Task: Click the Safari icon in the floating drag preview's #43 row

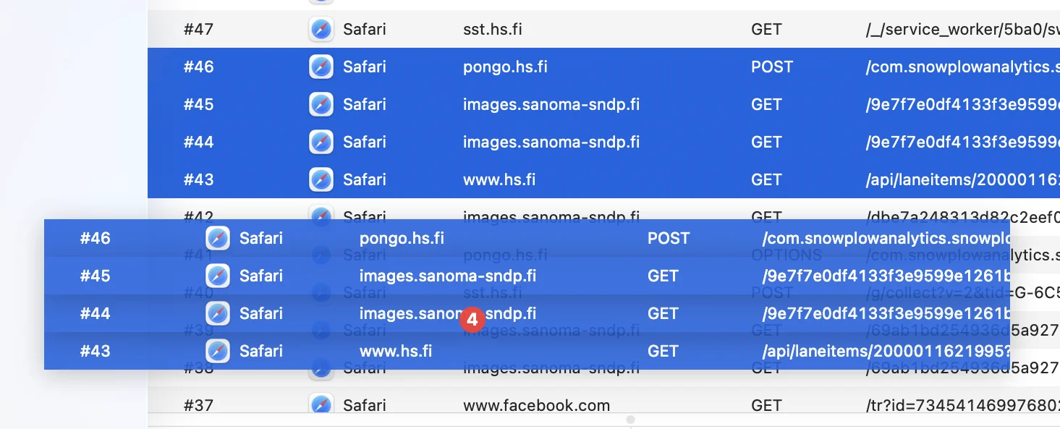Action: [x=218, y=351]
